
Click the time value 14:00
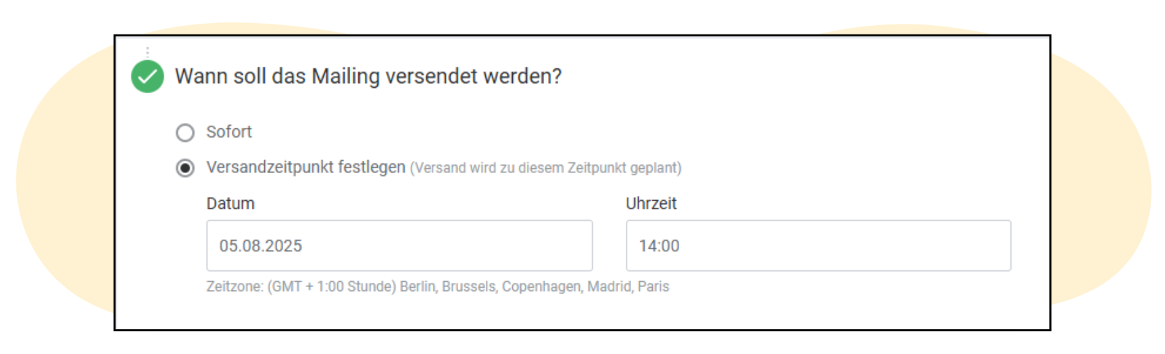[x=660, y=246]
